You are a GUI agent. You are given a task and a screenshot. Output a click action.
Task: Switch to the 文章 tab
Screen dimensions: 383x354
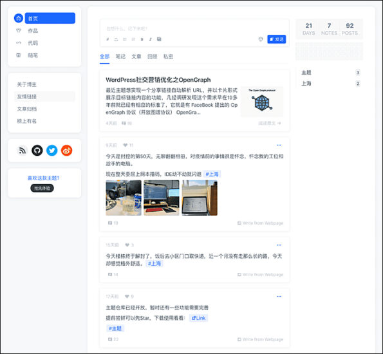pyautogui.click(x=136, y=57)
